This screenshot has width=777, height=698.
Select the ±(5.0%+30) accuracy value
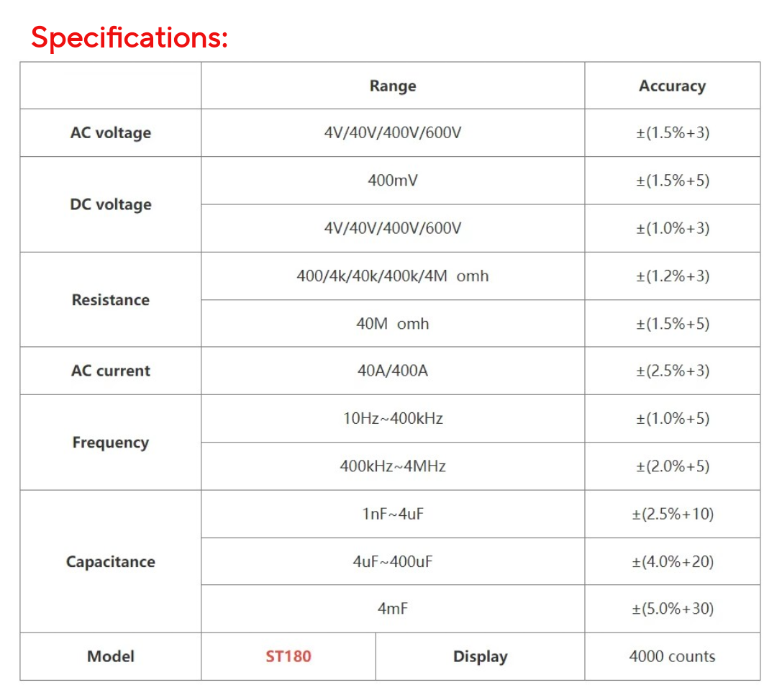[x=672, y=609]
